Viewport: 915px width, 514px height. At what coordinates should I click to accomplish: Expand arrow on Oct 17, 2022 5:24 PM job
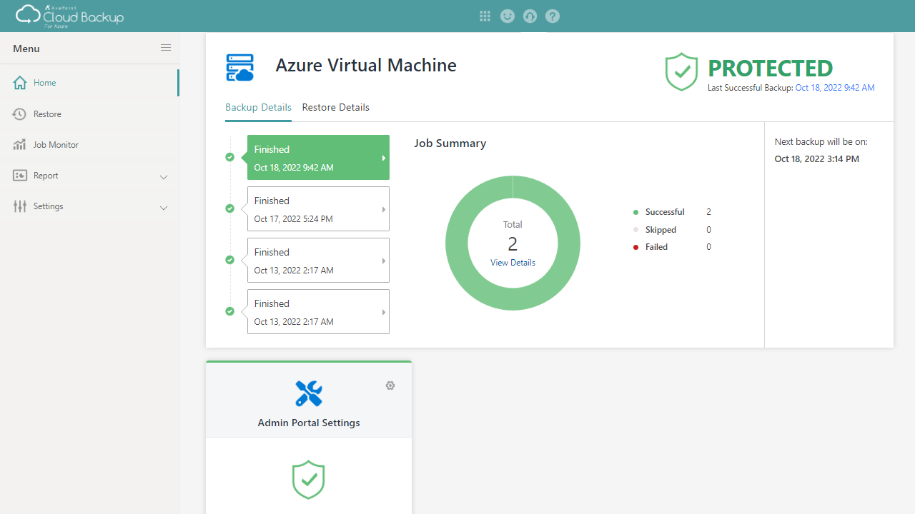pyautogui.click(x=384, y=210)
